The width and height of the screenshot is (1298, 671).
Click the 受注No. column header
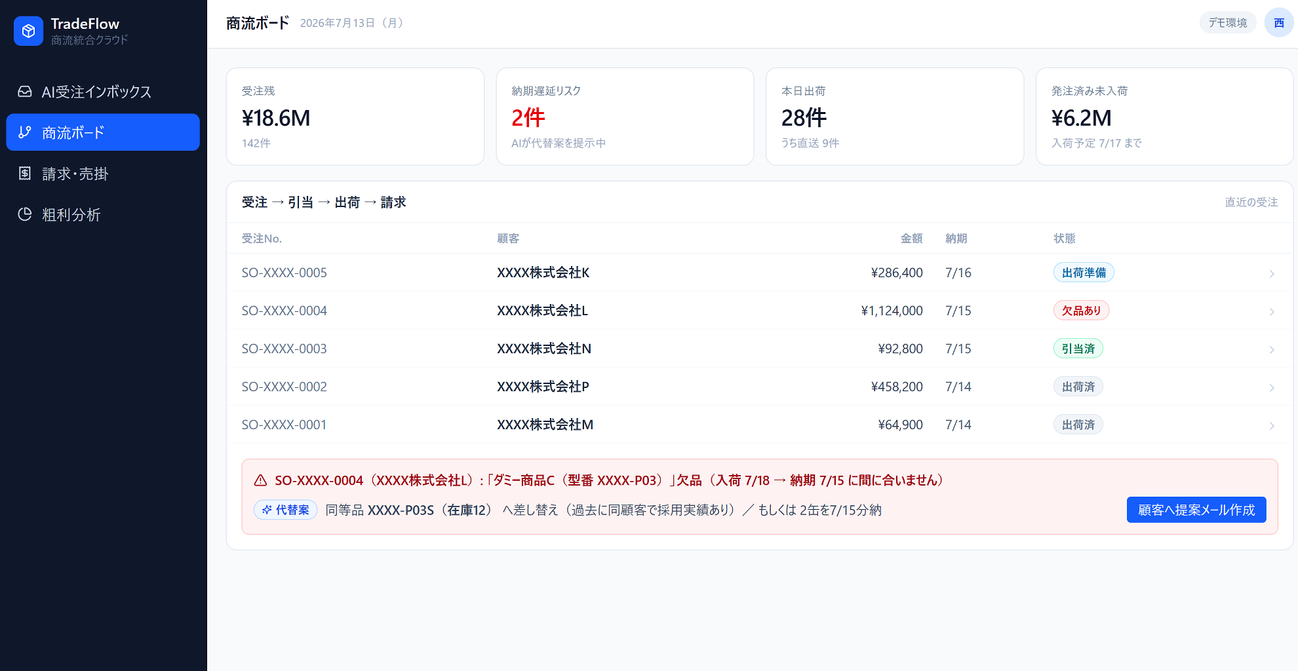coord(262,239)
